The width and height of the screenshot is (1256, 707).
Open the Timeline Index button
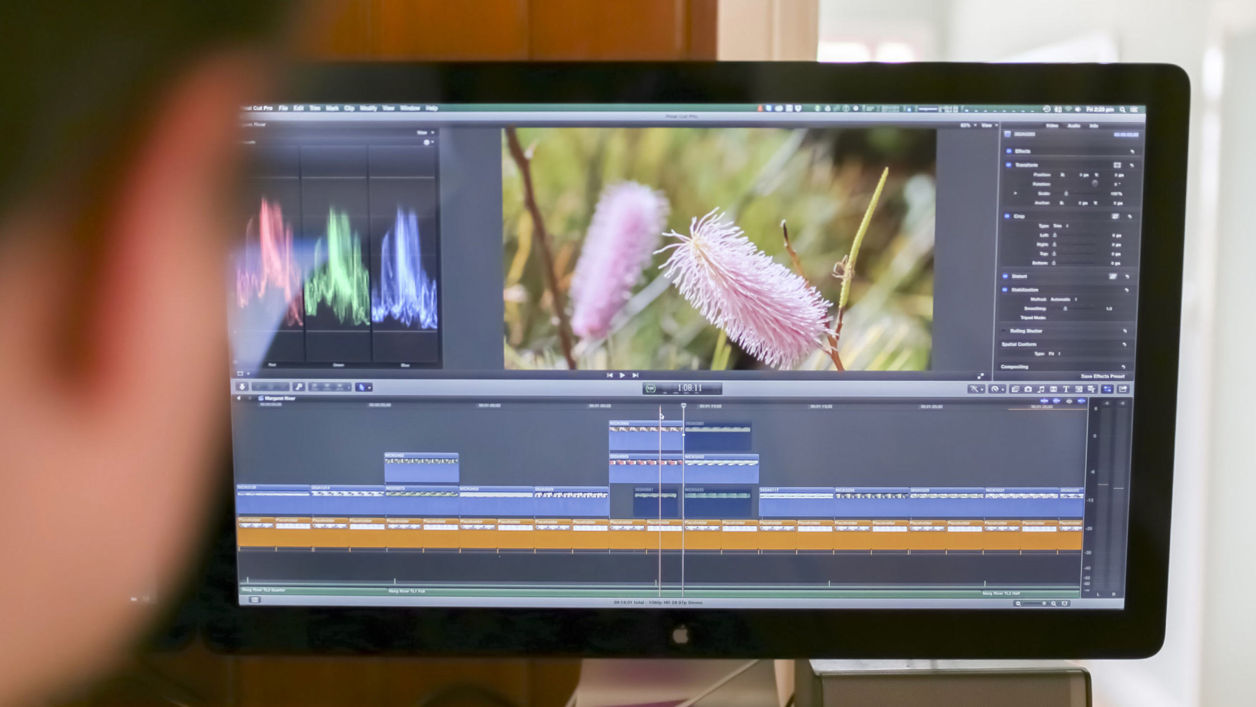click(255, 599)
